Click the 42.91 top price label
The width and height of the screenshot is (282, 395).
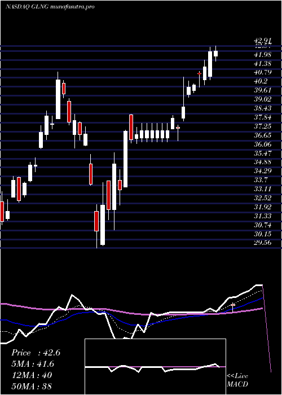point(262,41)
